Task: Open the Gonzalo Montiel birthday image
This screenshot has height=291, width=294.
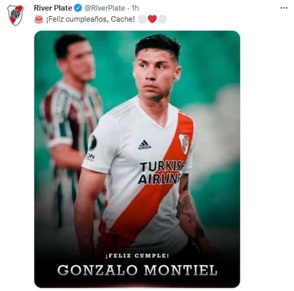Action: (x=137, y=159)
